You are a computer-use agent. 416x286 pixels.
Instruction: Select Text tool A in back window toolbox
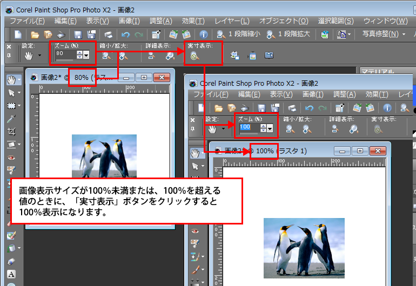(x=11, y=274)
